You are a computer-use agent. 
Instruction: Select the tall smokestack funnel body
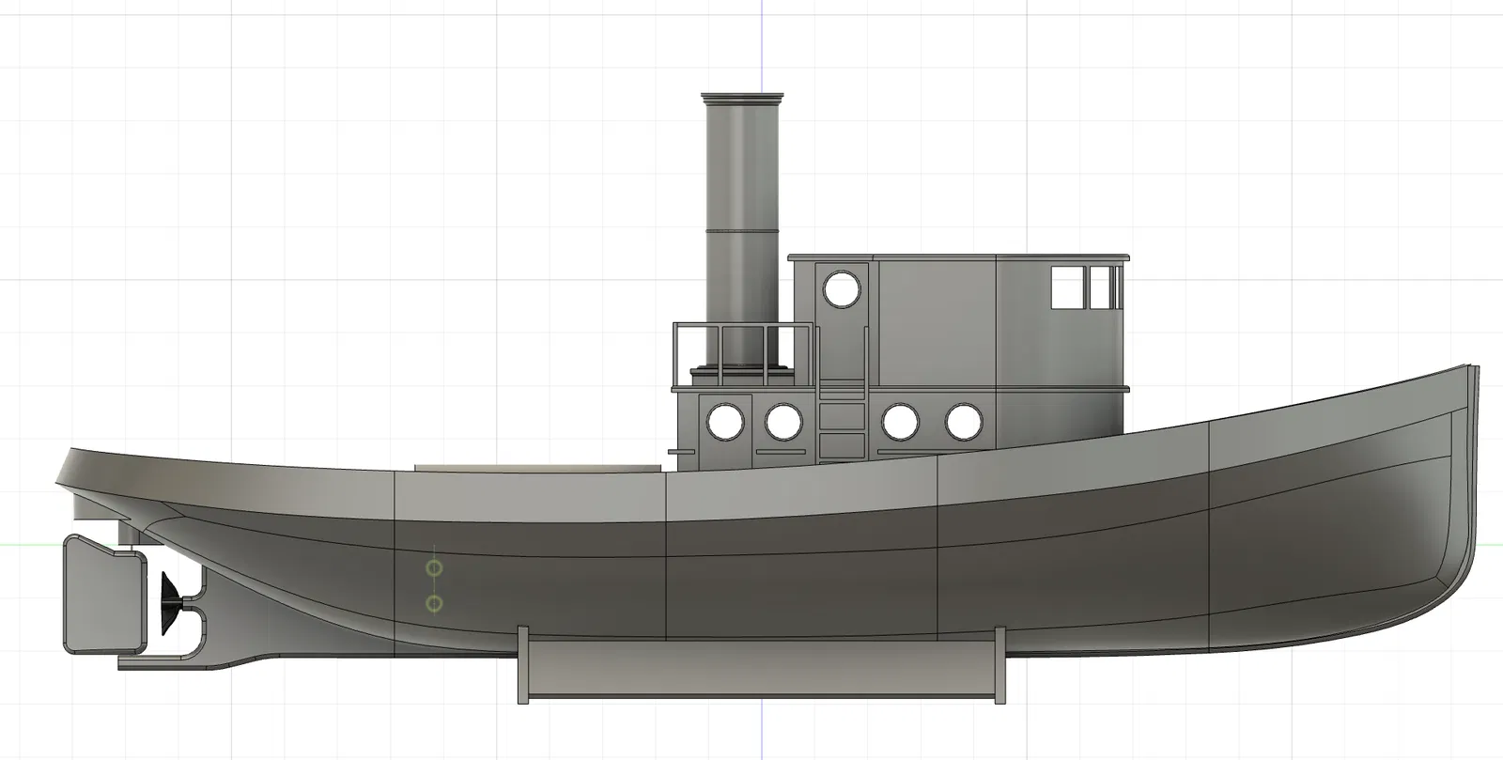pyautogui.click(x=743, y=230)
